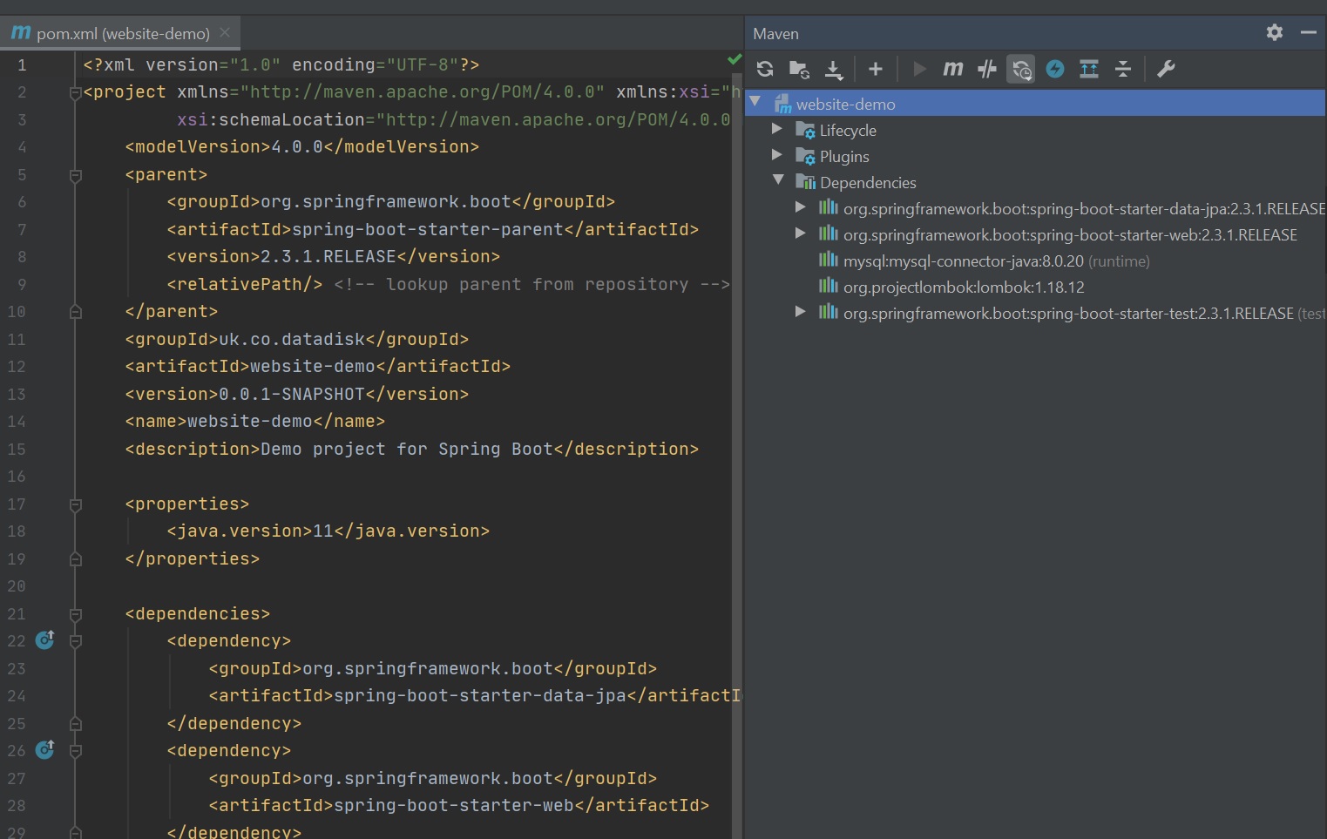Image resolution: width=1327 pixels, height=839 pixels.
Task: Click Download Sources and Documentation icon
Action: pos(834,69)
